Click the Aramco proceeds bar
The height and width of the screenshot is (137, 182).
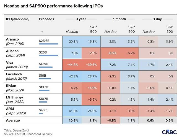click(49, 44)
